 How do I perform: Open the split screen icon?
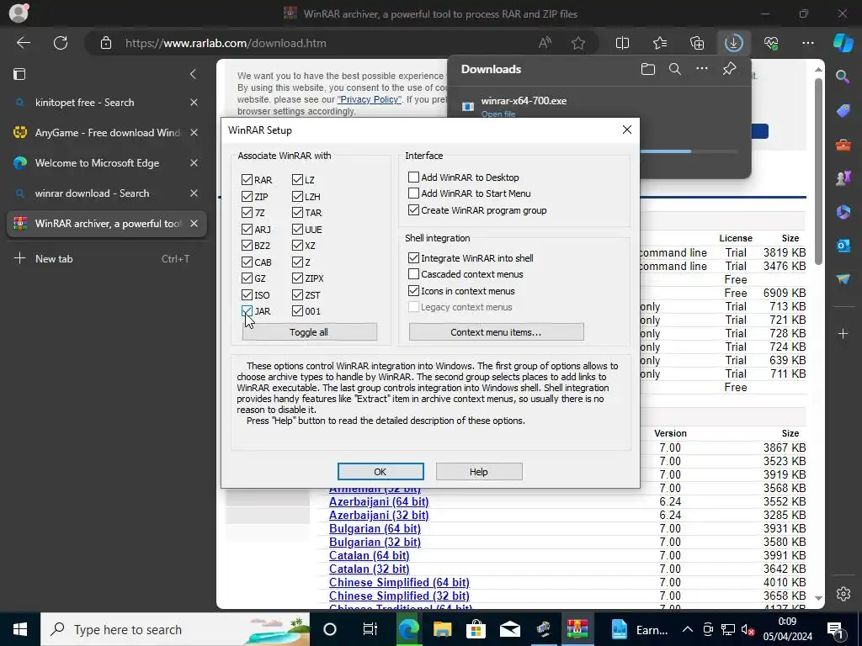coord(622,43)
